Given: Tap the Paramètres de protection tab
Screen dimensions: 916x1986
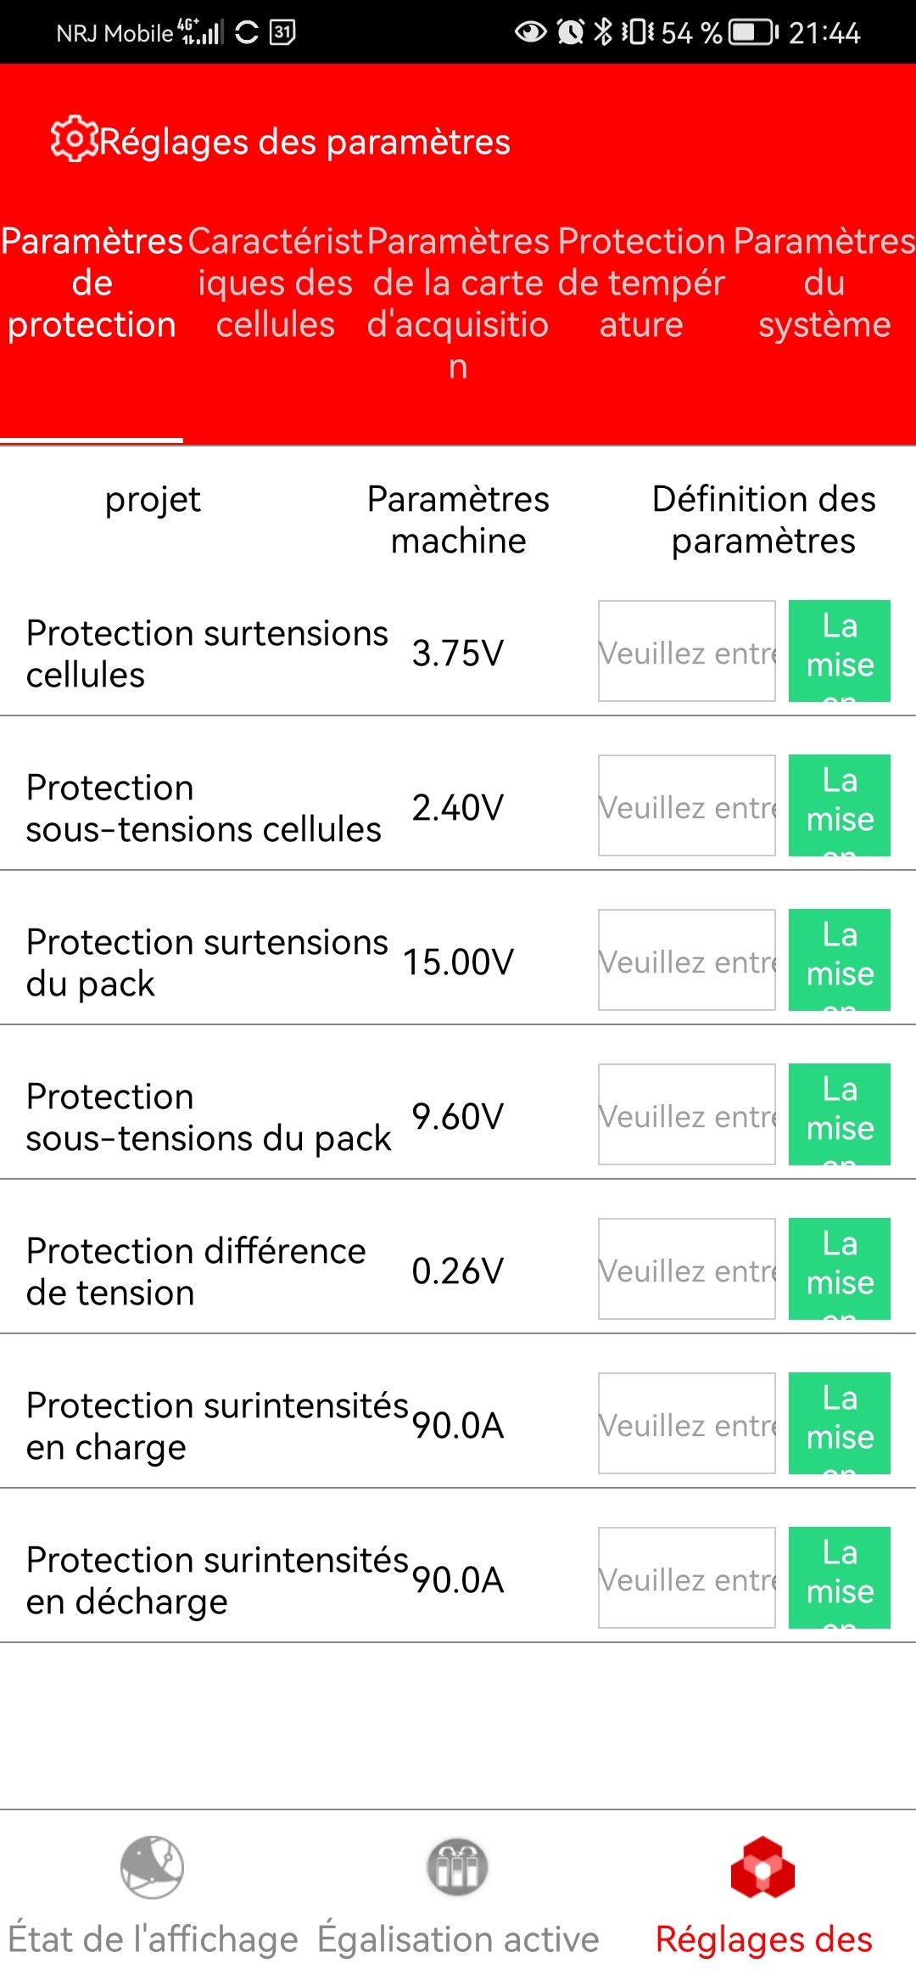Looking at the screenshot, I should (x=92, y=283).
